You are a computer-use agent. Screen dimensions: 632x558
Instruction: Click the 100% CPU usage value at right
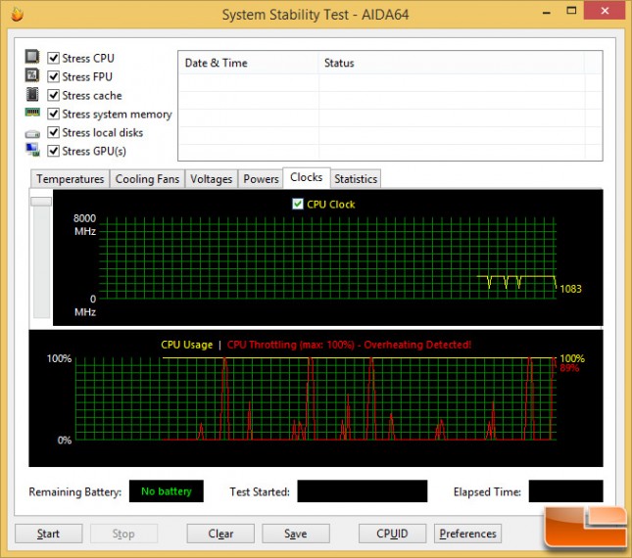coord(572,358)
